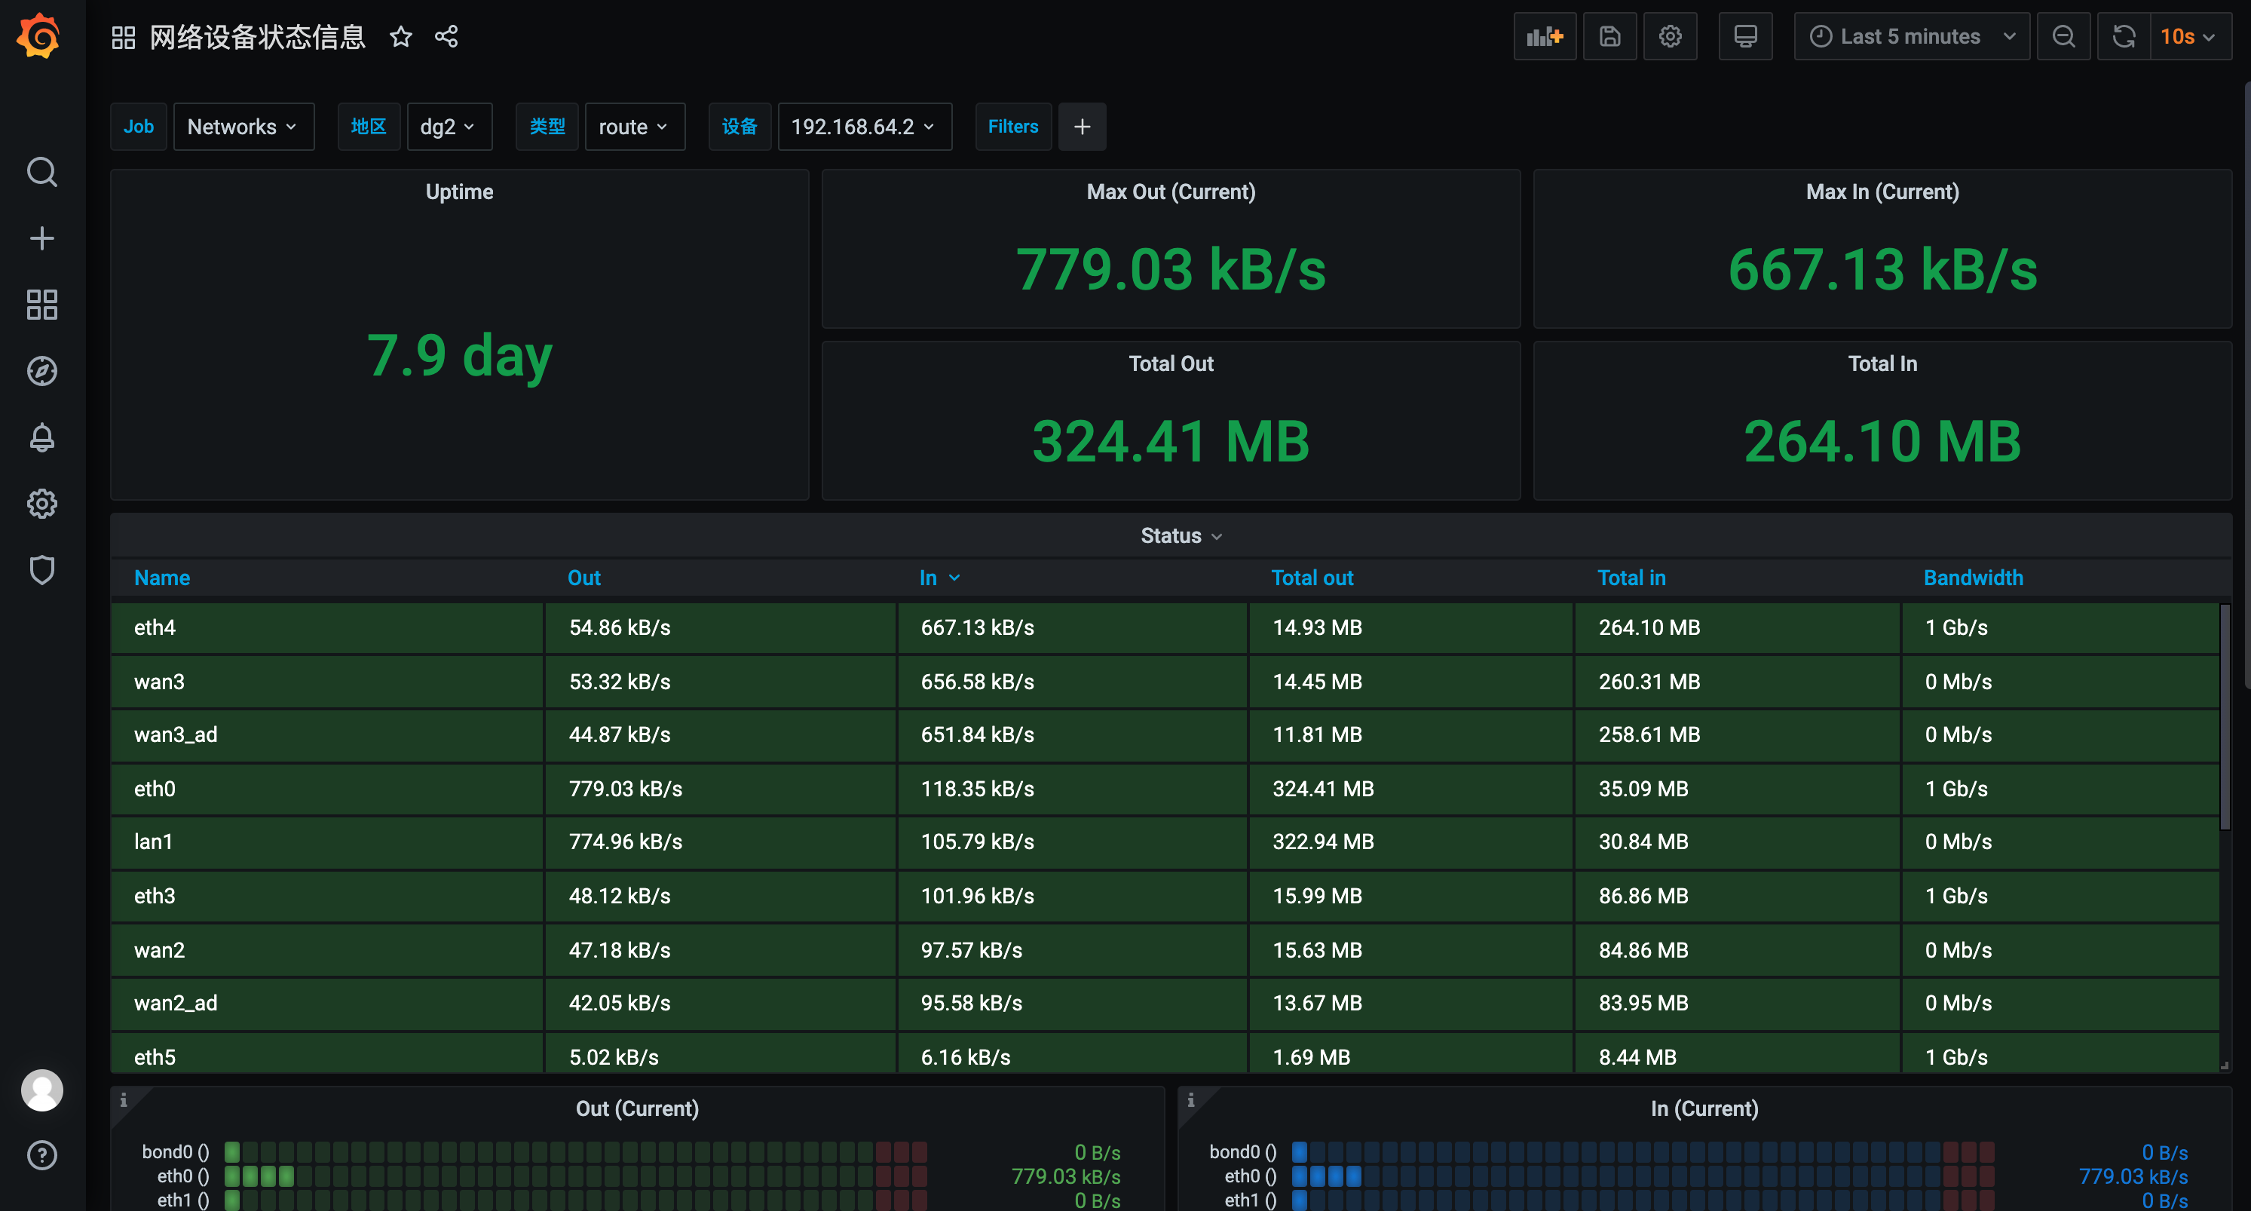Screen dimensions: 2251x1211
Task: Show info tooltip on Out (Current) panel
Action: pos(124,1100)
